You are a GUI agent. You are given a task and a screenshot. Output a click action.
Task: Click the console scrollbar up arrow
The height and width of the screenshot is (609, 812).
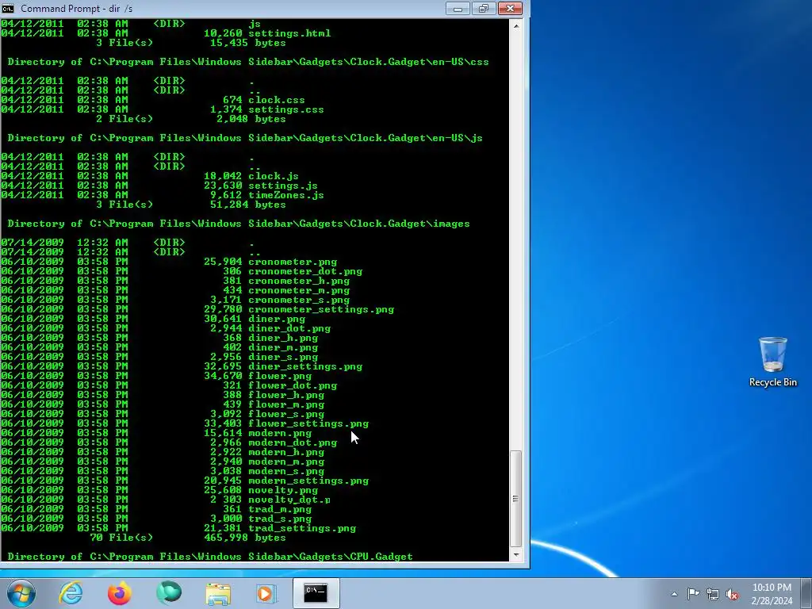tap(515, 25)
